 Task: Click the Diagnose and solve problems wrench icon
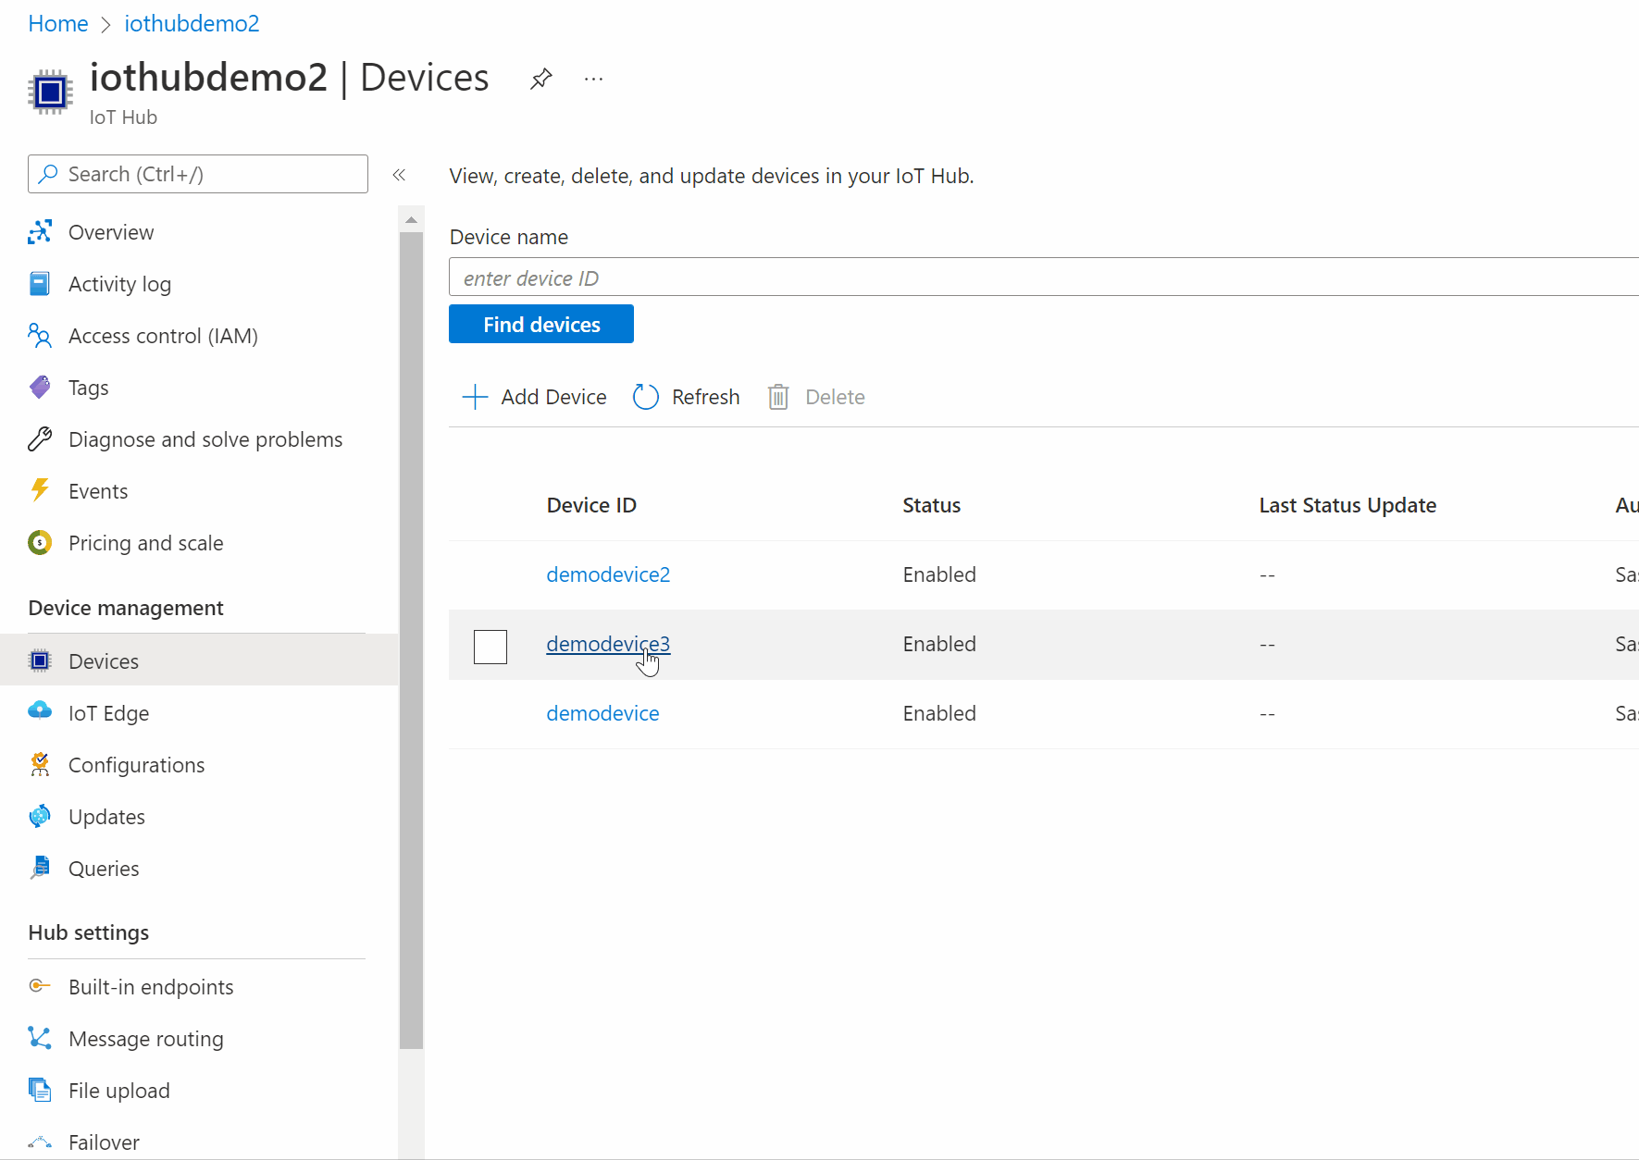(40, 439)
